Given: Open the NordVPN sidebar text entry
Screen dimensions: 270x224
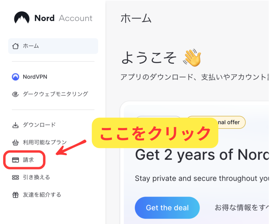Looking at the screenshot, I should point(35,77).
